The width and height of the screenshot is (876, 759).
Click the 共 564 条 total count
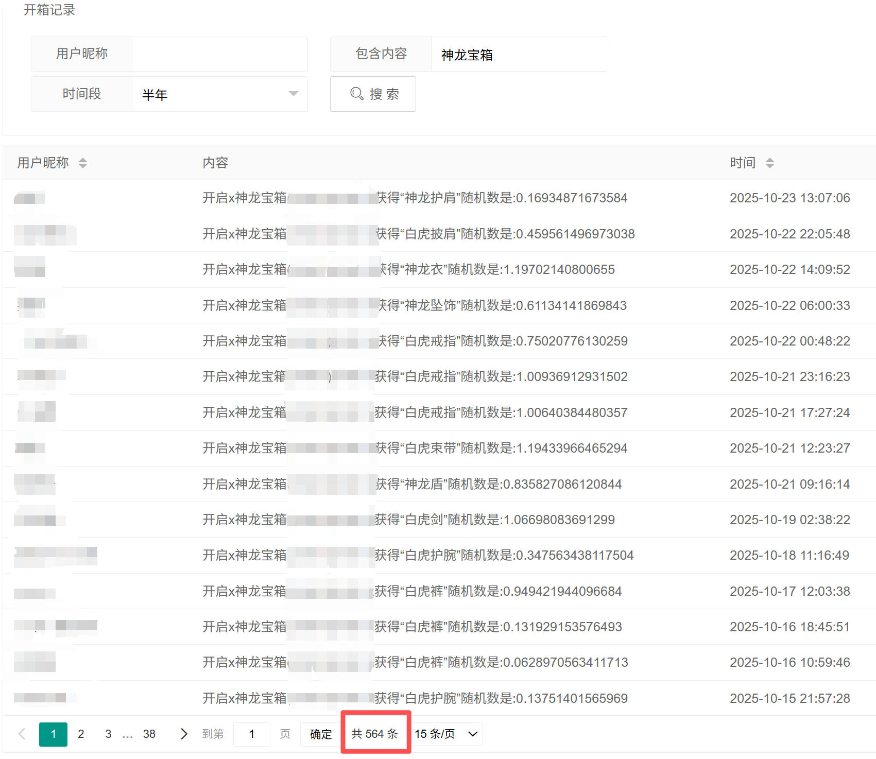374,734
